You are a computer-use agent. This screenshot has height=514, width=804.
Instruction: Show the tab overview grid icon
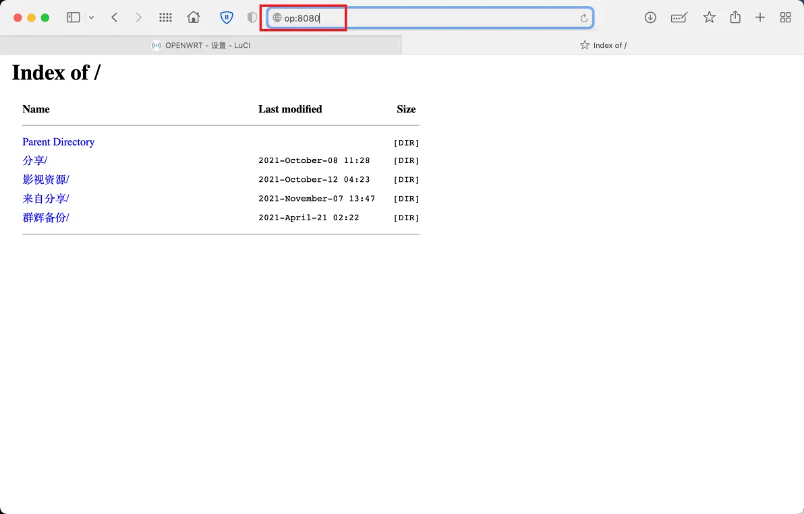[x=786, y=18]
